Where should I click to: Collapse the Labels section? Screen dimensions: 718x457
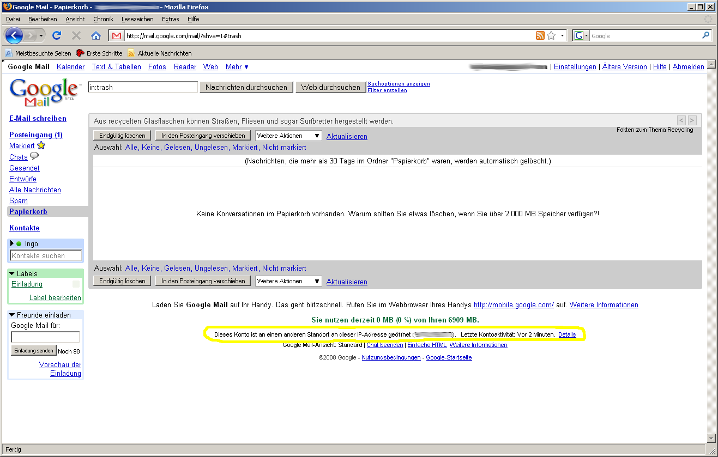pyautogui.click(x=12, y=273)
